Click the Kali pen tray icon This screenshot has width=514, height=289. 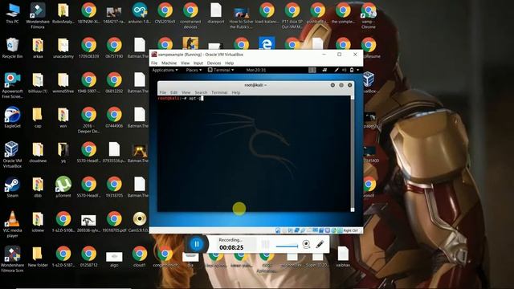[x=337, y=70]
